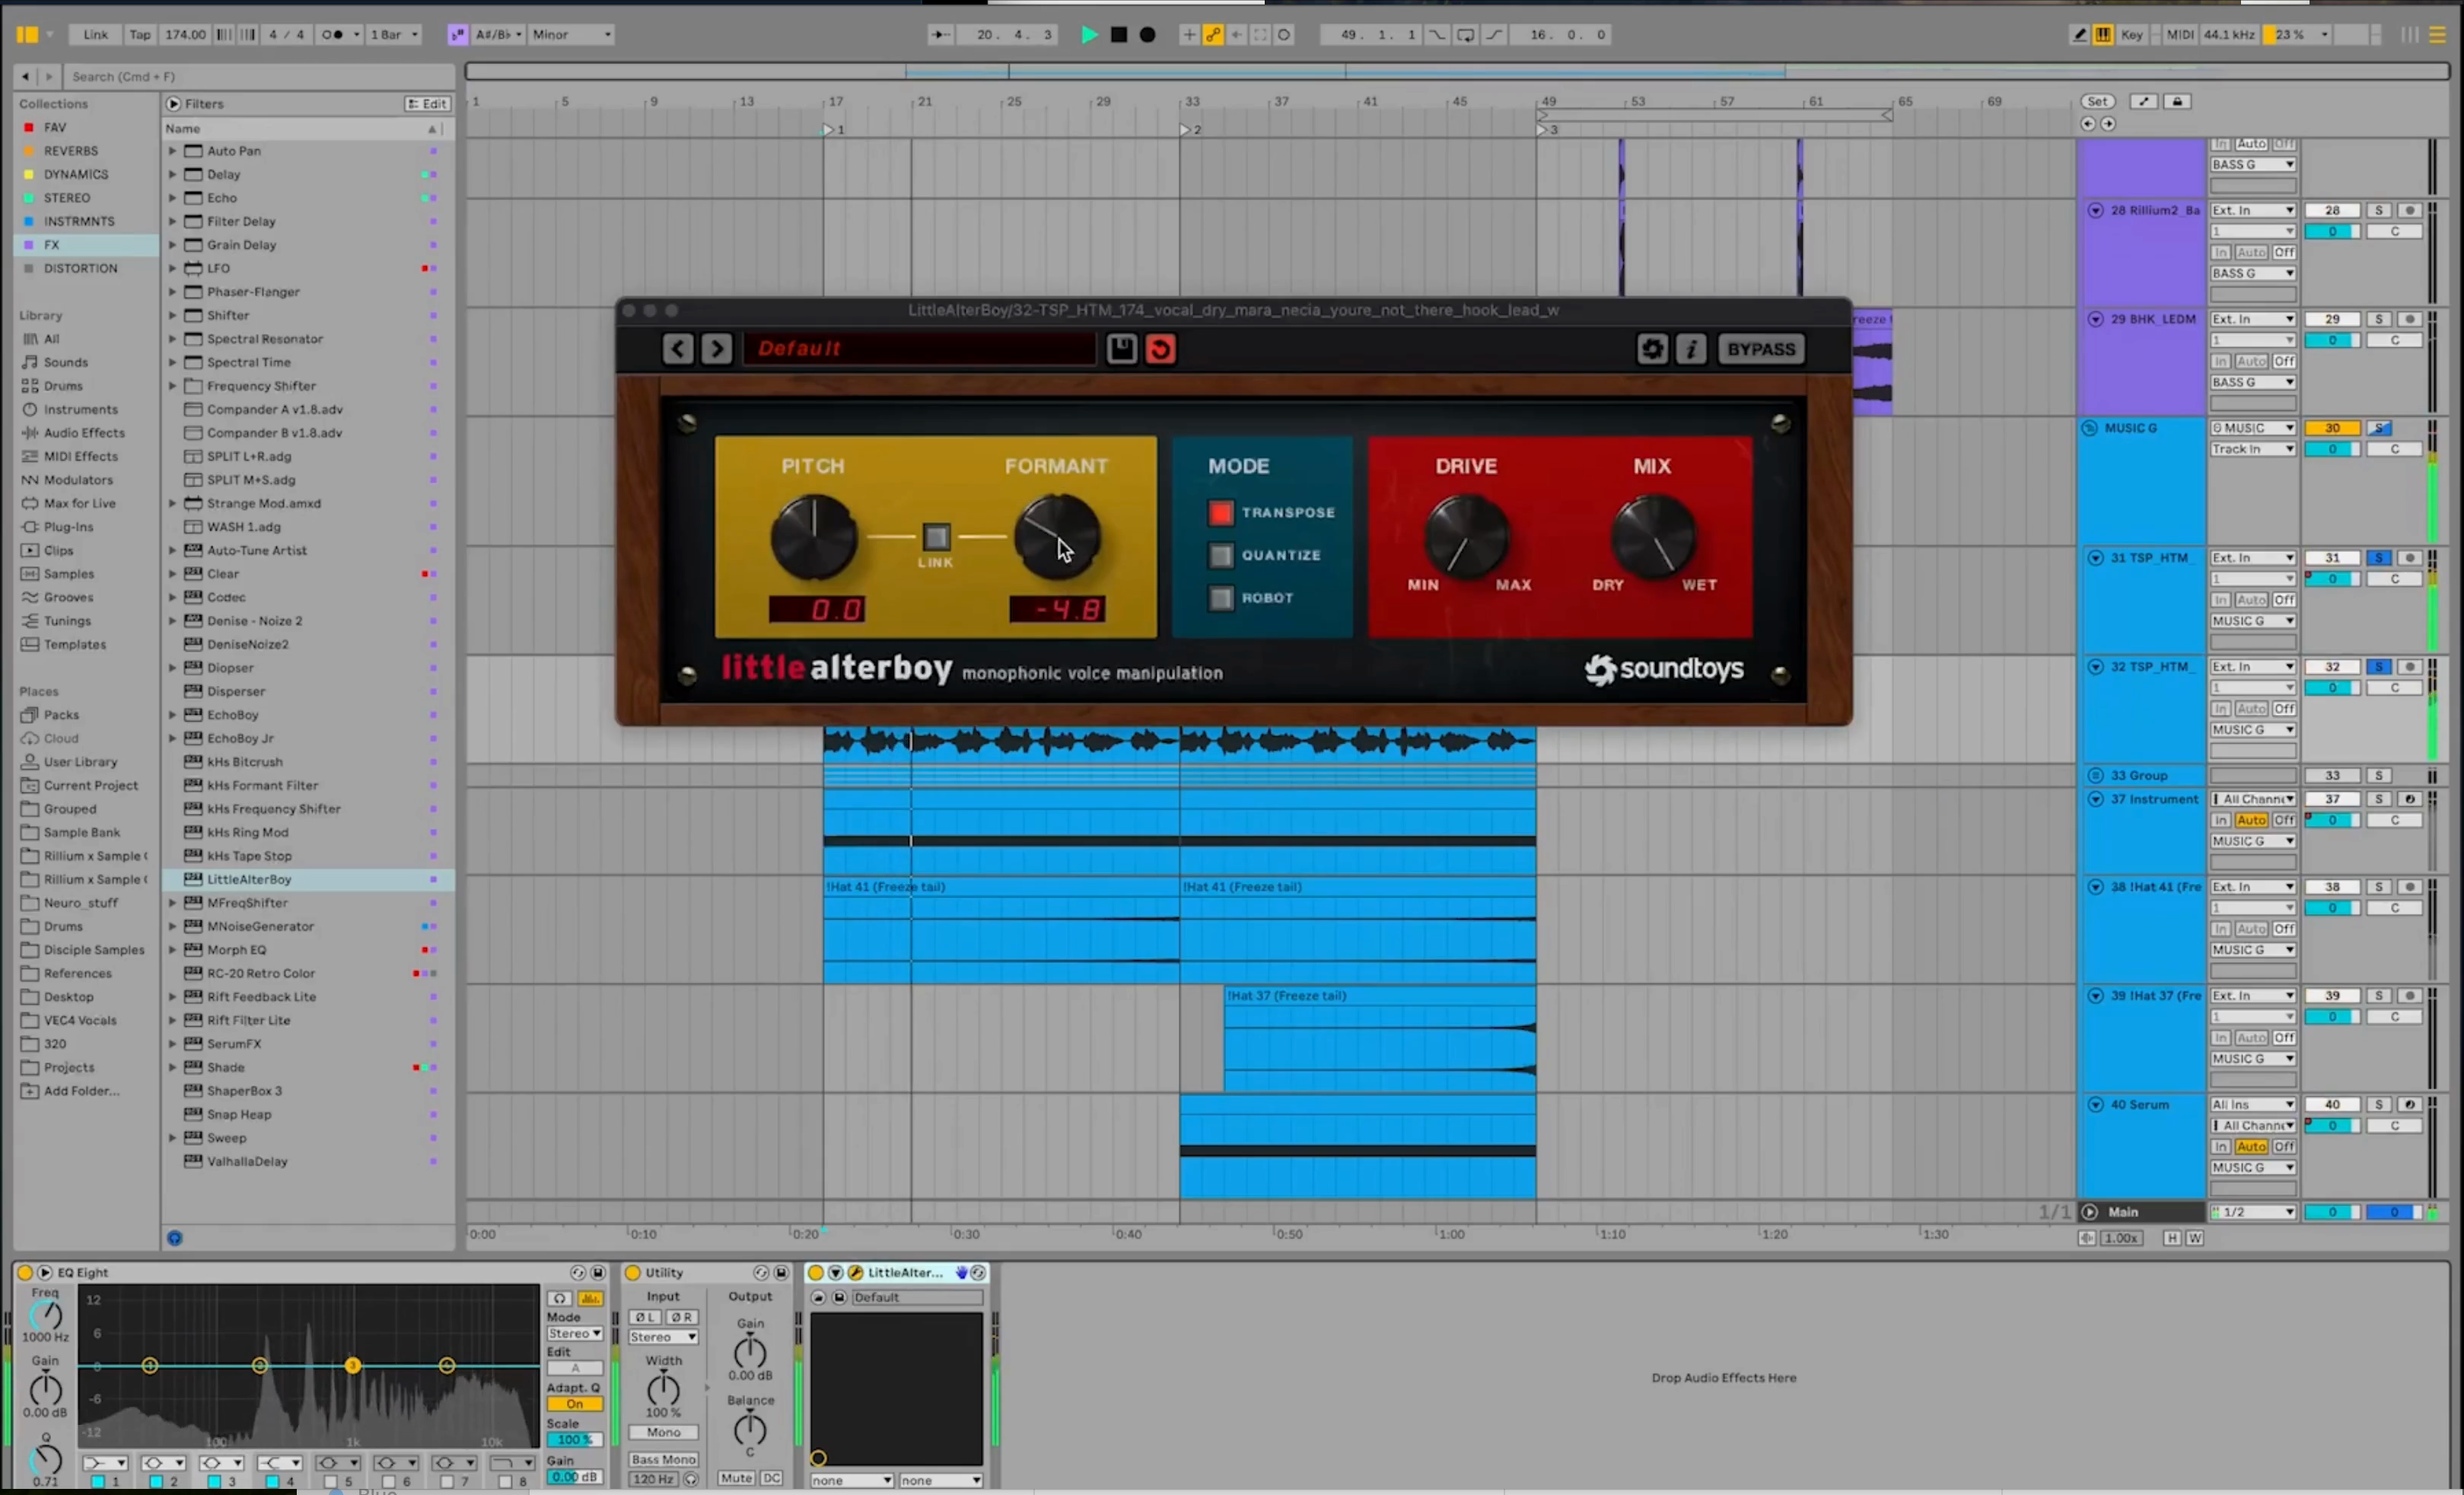Select QUANTIZE mode
2464x1495 pixels.
(x=1220, y=555)
